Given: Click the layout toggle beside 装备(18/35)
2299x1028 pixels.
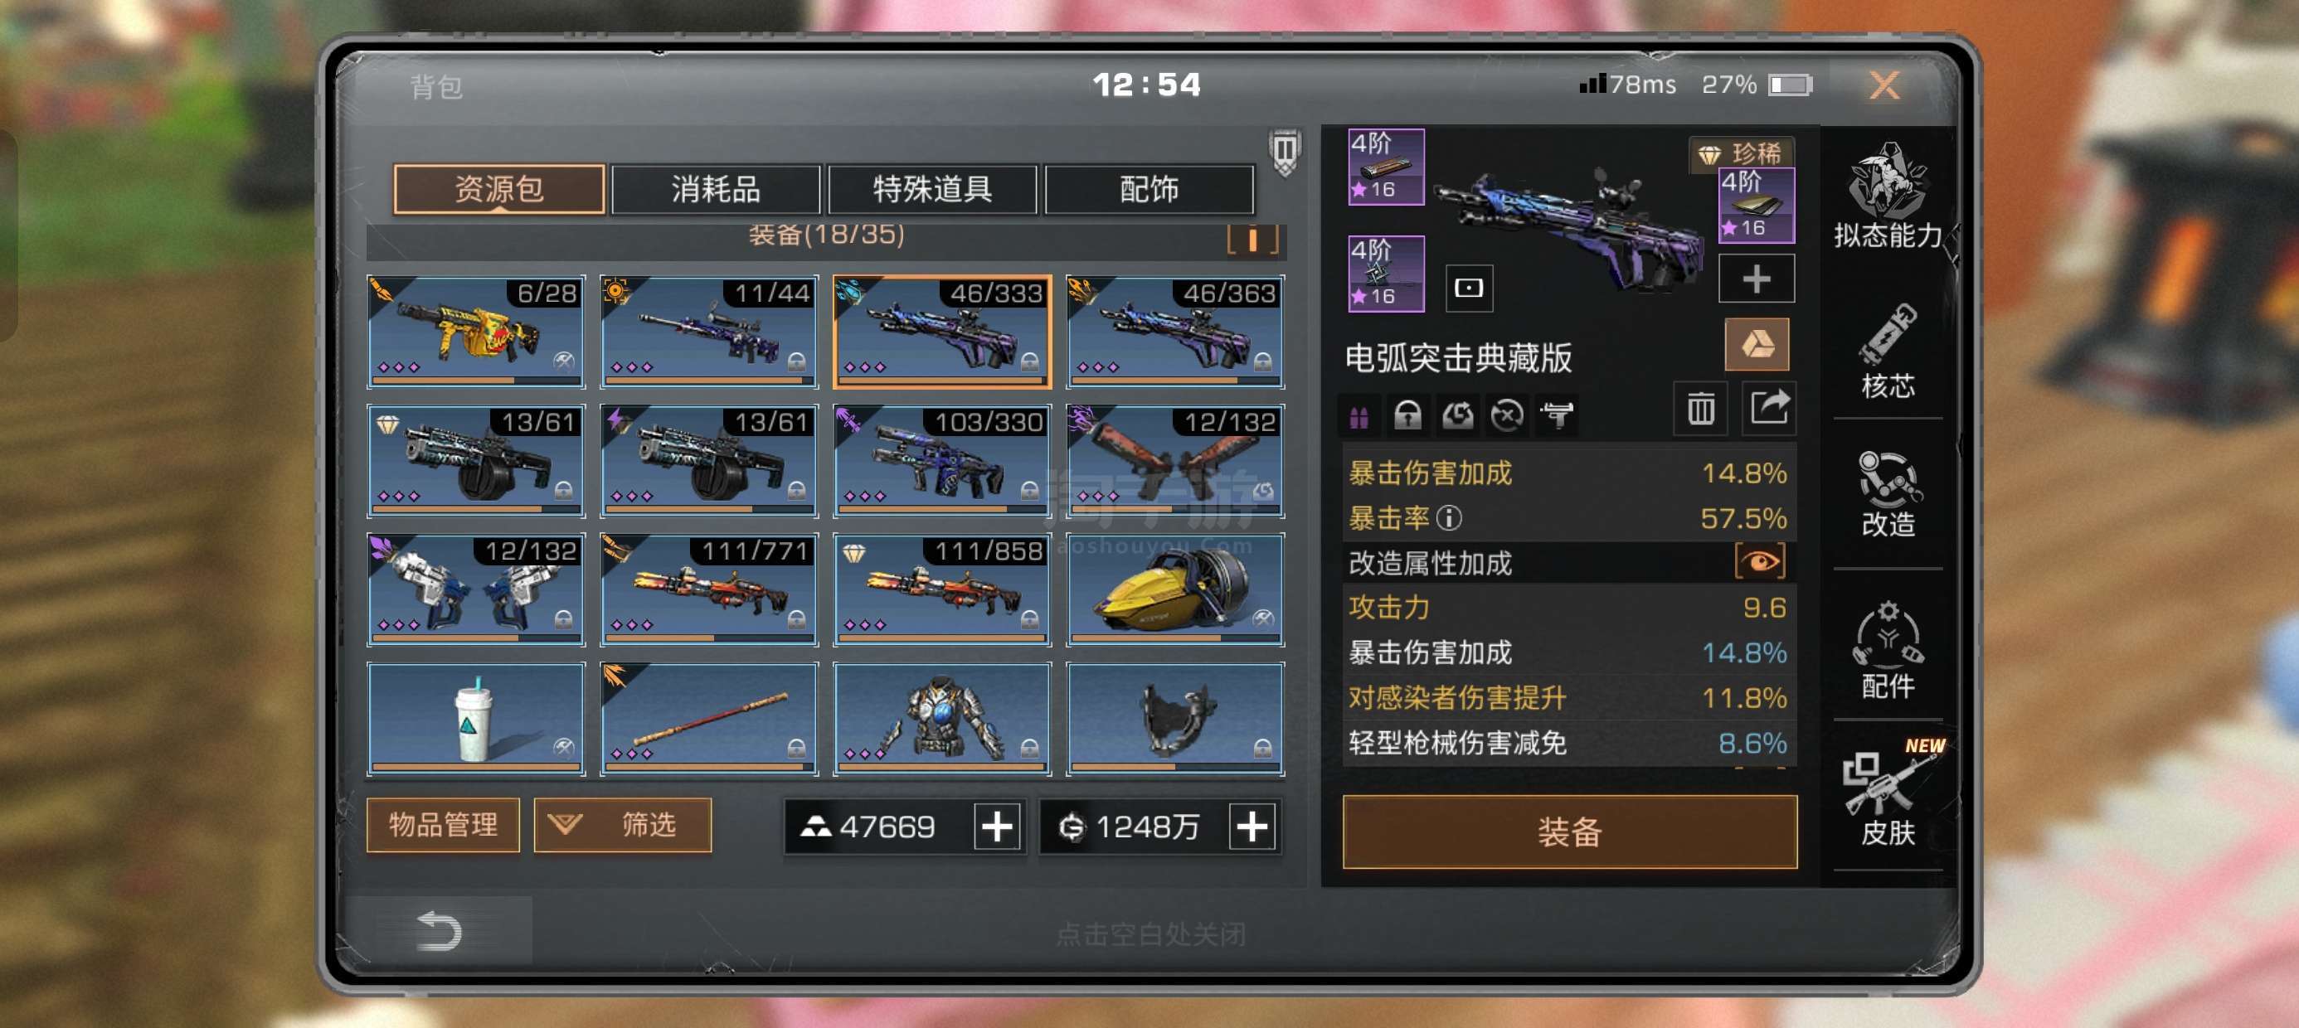Looking at the screenshot, I should [1253, 239].
